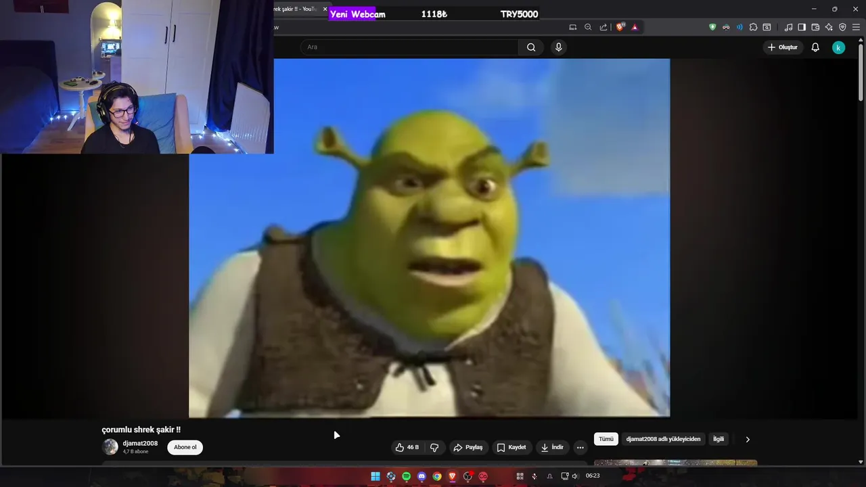
Task: Click the taskbar clock 06:23
Action: pyautogui.click(x=593, y=476)
